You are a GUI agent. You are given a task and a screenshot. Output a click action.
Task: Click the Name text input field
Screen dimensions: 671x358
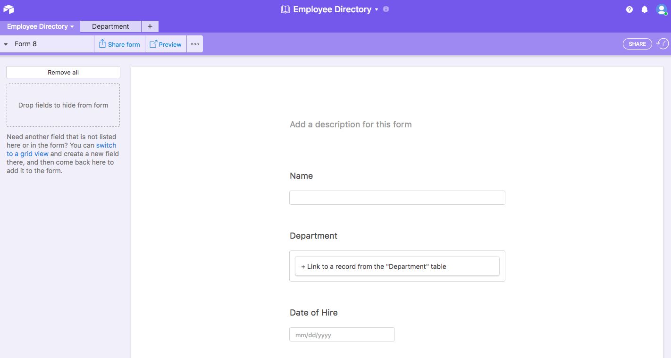pos(397,198)
